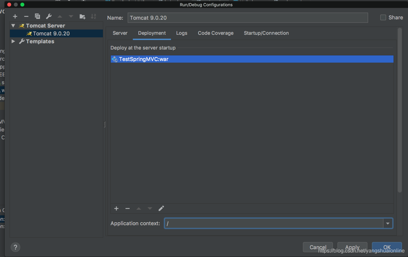Click the Templates label in tree
Image resolution: width=408 pixels, height=257 pixels.
(40, 41)
